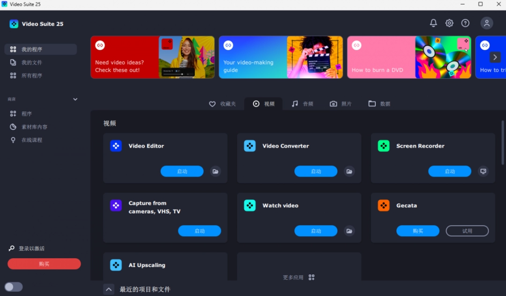Open the user account profile icon
The width and height of the screenshot is (506, 296).
[x=487, y=23]
